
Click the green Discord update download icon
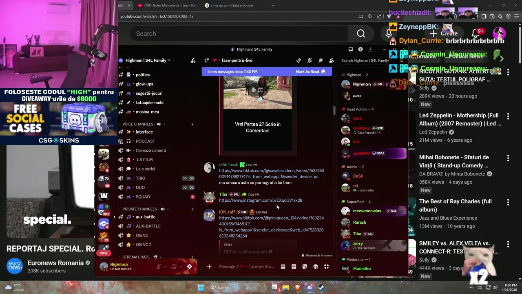(x=370, y=49)
